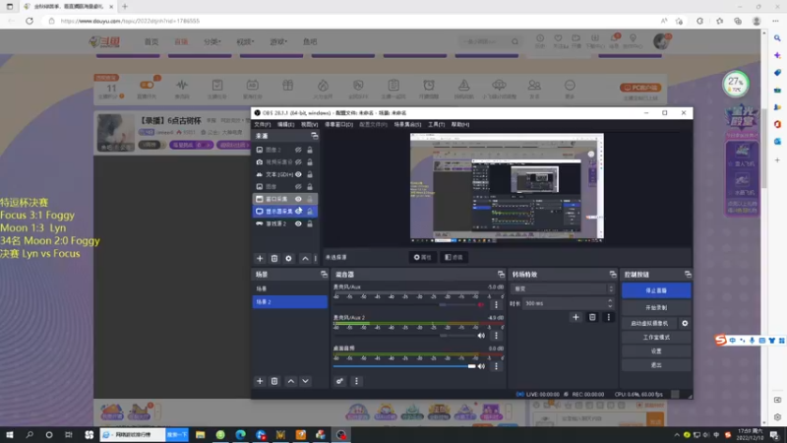Hide the 游戏源 2 source via eye icon

click(x=298, y=223)
